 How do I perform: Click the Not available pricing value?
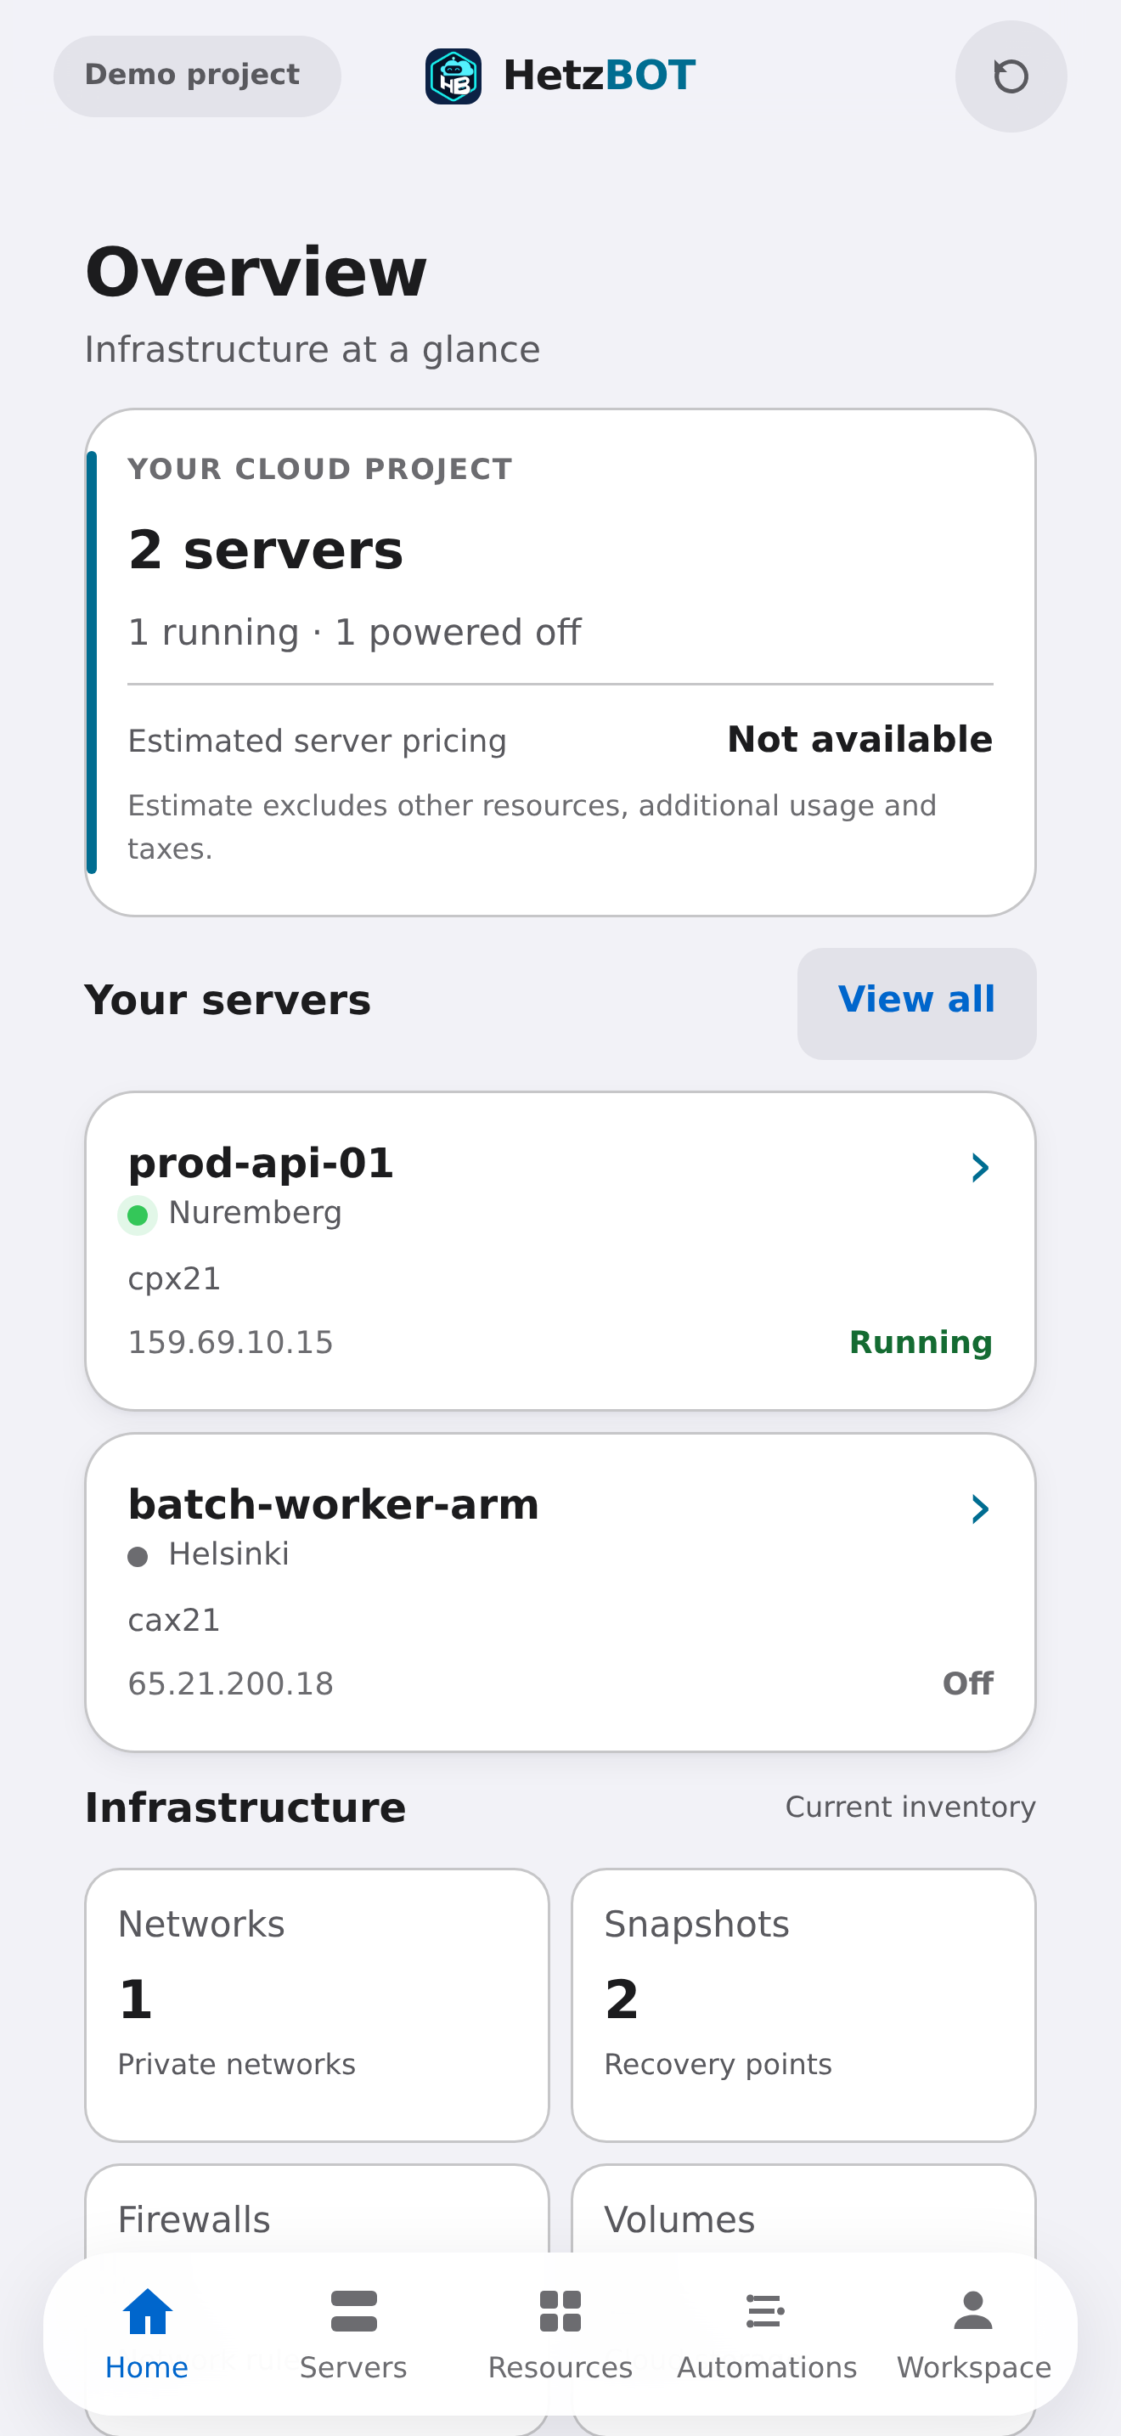pos(859,740)
